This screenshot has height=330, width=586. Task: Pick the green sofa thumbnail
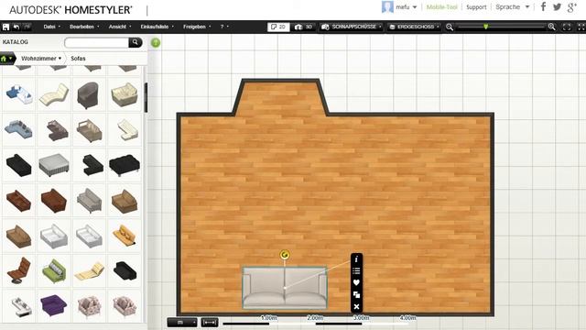pyautogui.click(x=54, y=271)
